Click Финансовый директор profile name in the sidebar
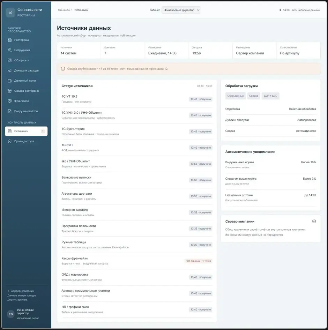The height and width of the screenshot is (330, 328). tap(25, 312)
